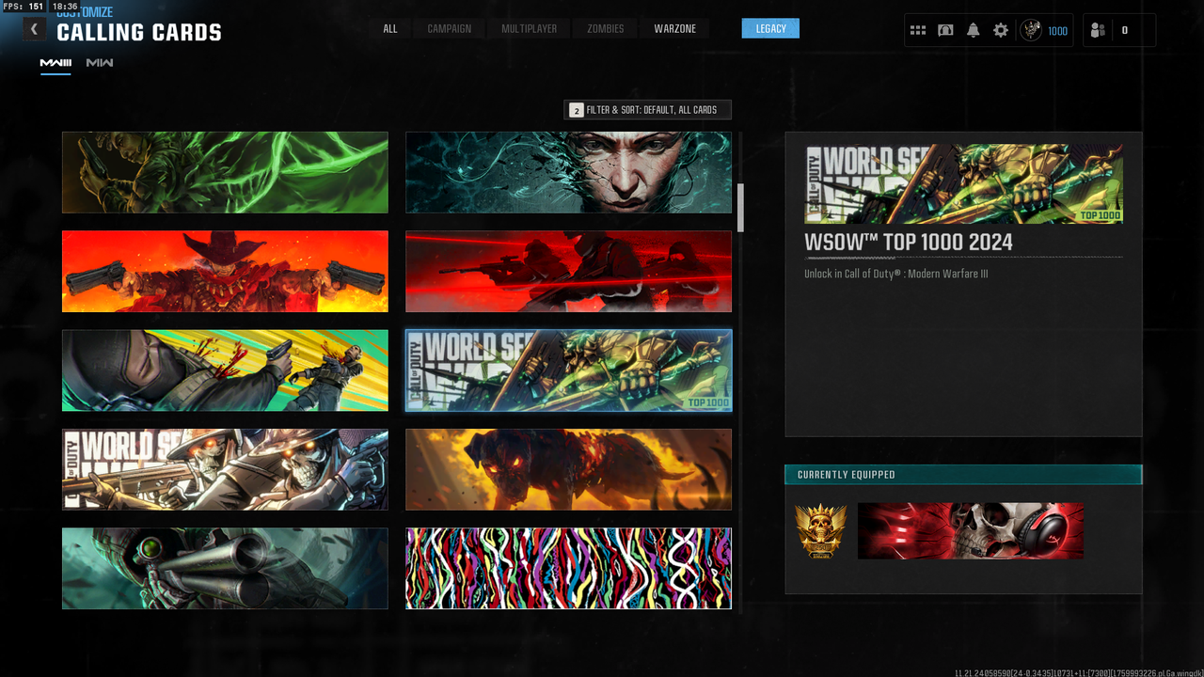
Task: Click the equipped gold skull emblem
Action: coord(820,531)
